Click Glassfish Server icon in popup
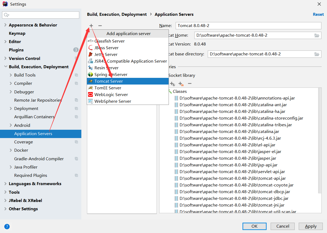 [x=90, y=41]
